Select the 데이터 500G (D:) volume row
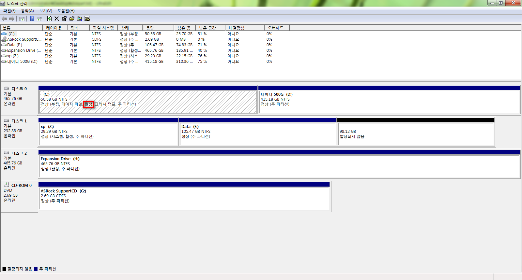The image size is (522, 280). (x=145, y=62)
